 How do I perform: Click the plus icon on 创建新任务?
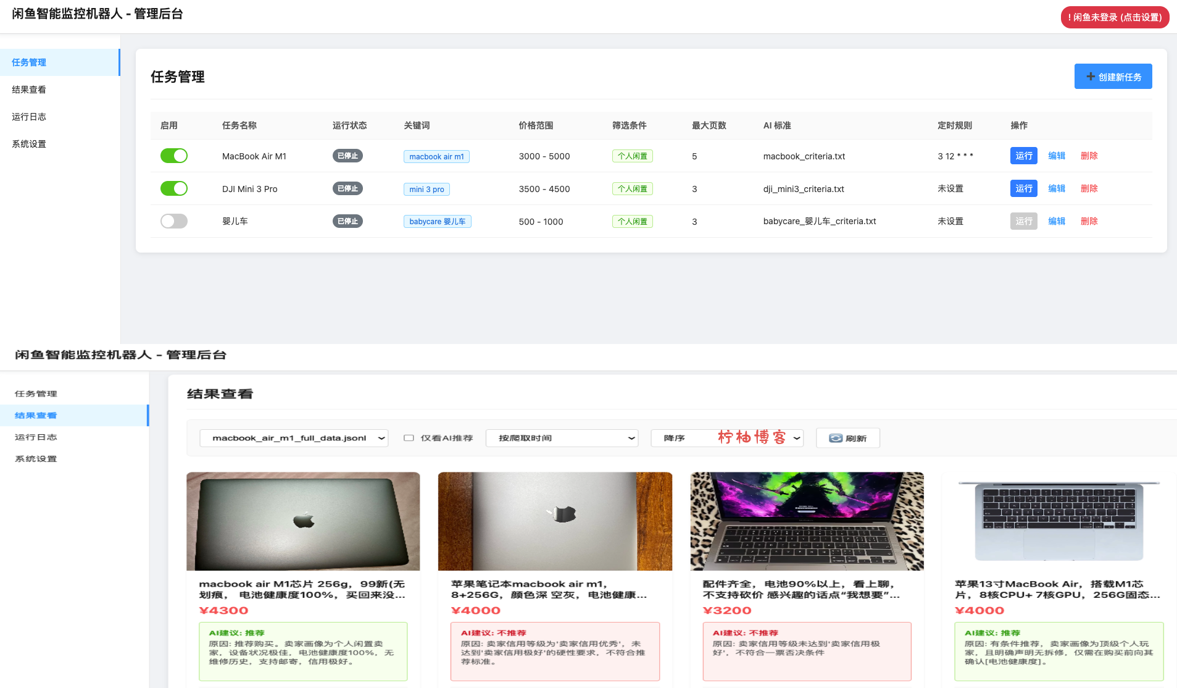point(1090,76)
